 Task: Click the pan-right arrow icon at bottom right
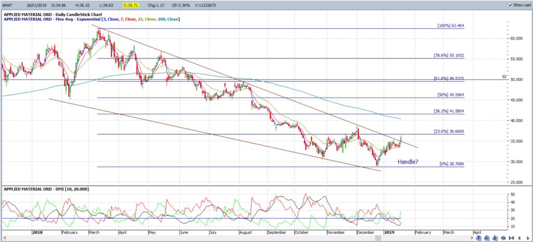point(528,238)
